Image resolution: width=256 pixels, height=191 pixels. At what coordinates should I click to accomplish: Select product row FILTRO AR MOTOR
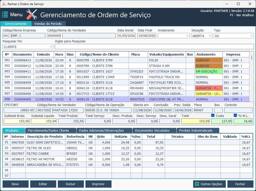[128, 159]
